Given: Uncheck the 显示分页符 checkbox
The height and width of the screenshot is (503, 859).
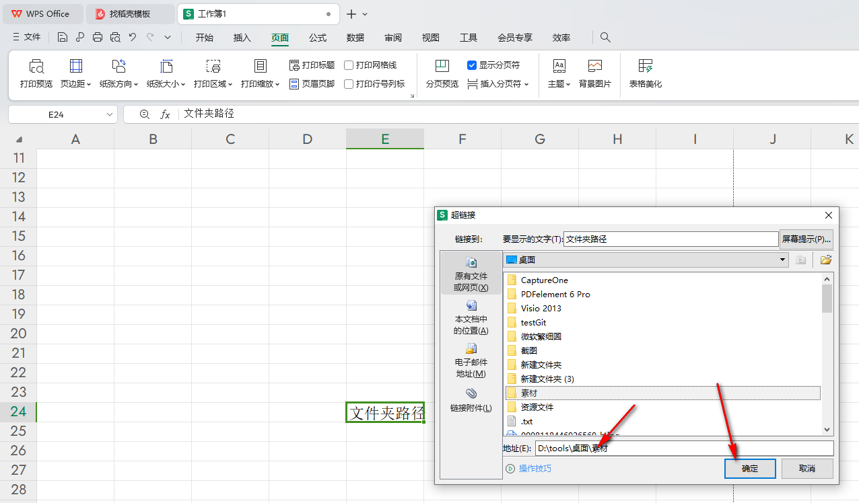Looking at the screenshot, I should pos(472,65).
